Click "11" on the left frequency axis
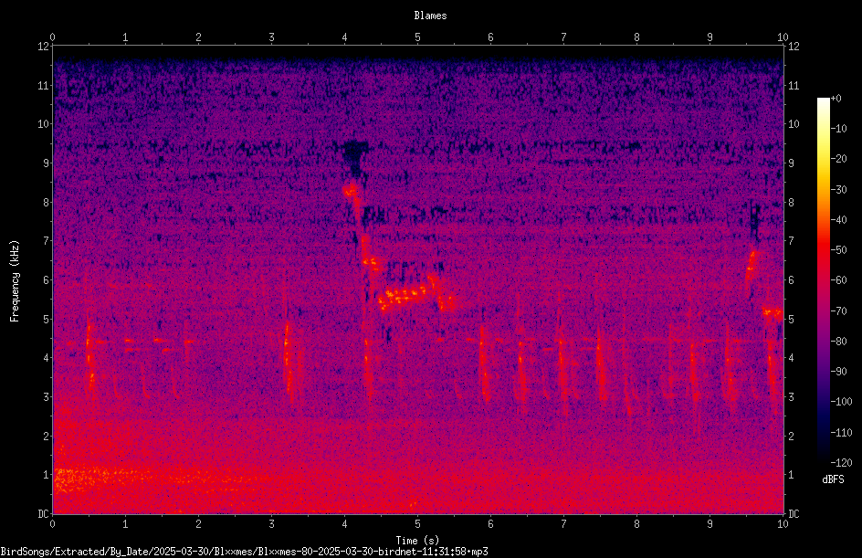Screen dimensions: 862x558 pyautogui.click(x=43, y=85)
